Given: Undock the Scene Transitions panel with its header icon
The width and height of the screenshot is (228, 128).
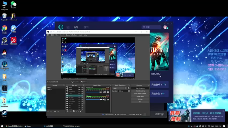Looking at the screenshot, I should pyautogui.click(x=129, y=85).
